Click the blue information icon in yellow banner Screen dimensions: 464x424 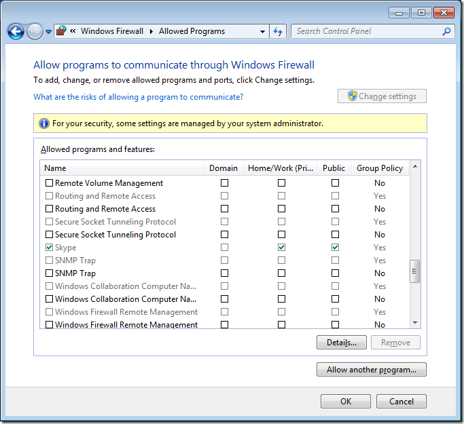click(44, 123)
